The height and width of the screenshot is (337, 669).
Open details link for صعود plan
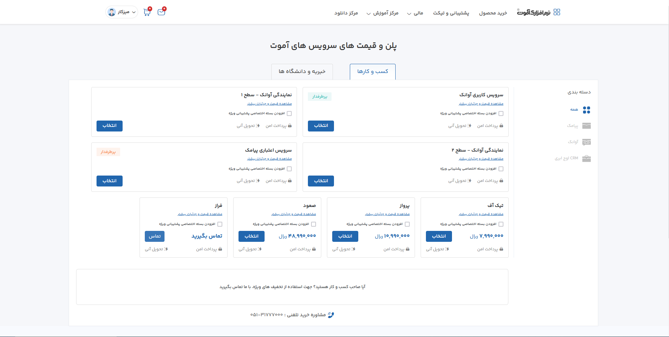tap(293, 214)
